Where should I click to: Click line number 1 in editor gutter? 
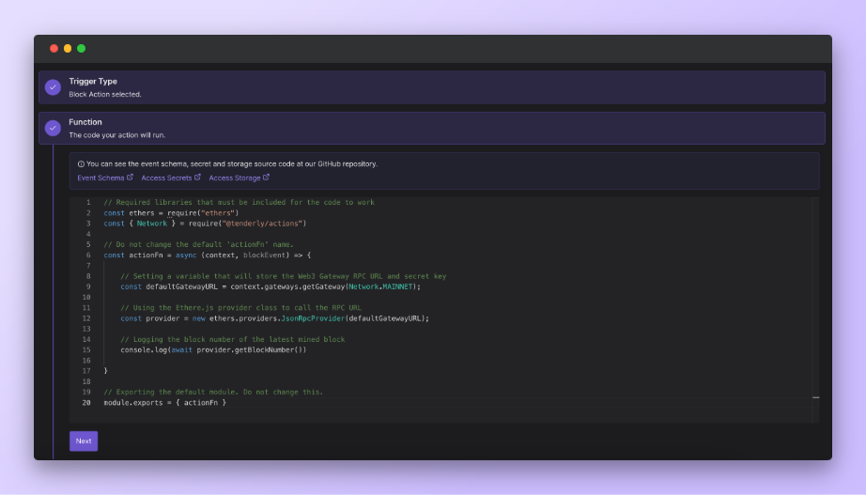[88, 203]
